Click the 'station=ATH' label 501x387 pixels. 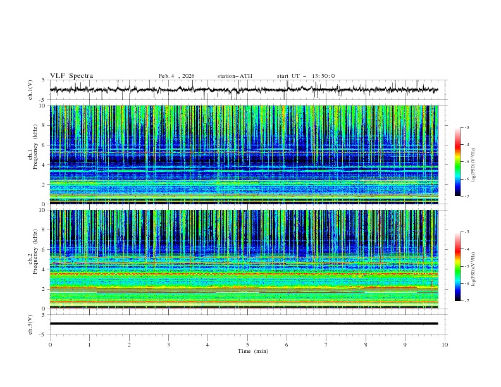coord(235,76)
